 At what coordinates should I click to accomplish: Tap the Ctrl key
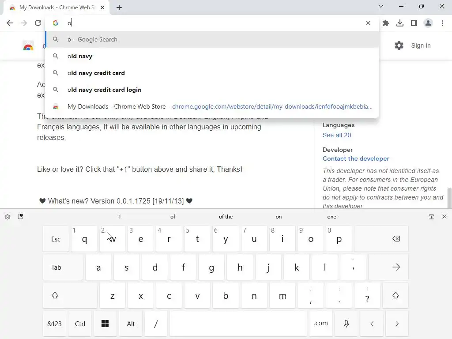tap(80, 324)
